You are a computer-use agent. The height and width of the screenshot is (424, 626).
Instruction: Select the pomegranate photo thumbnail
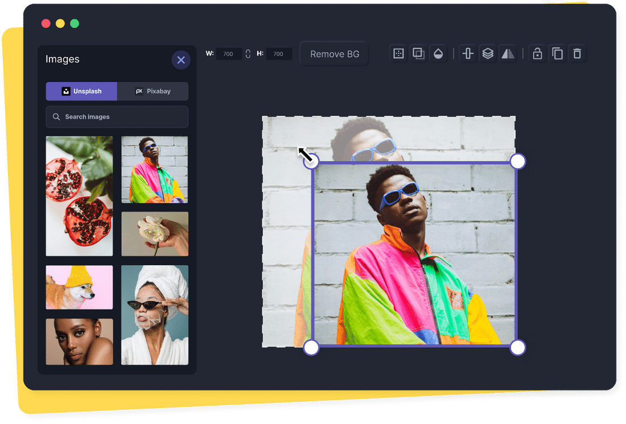click(79, 195)
